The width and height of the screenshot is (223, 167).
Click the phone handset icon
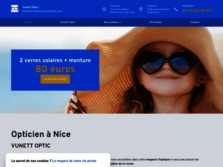pyautogui.click(x=176, y=9)
